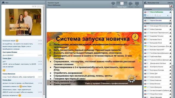This screenshot has height=98, width=175.
Task: Select Елена Киевская in the users list
Action: 156,80
